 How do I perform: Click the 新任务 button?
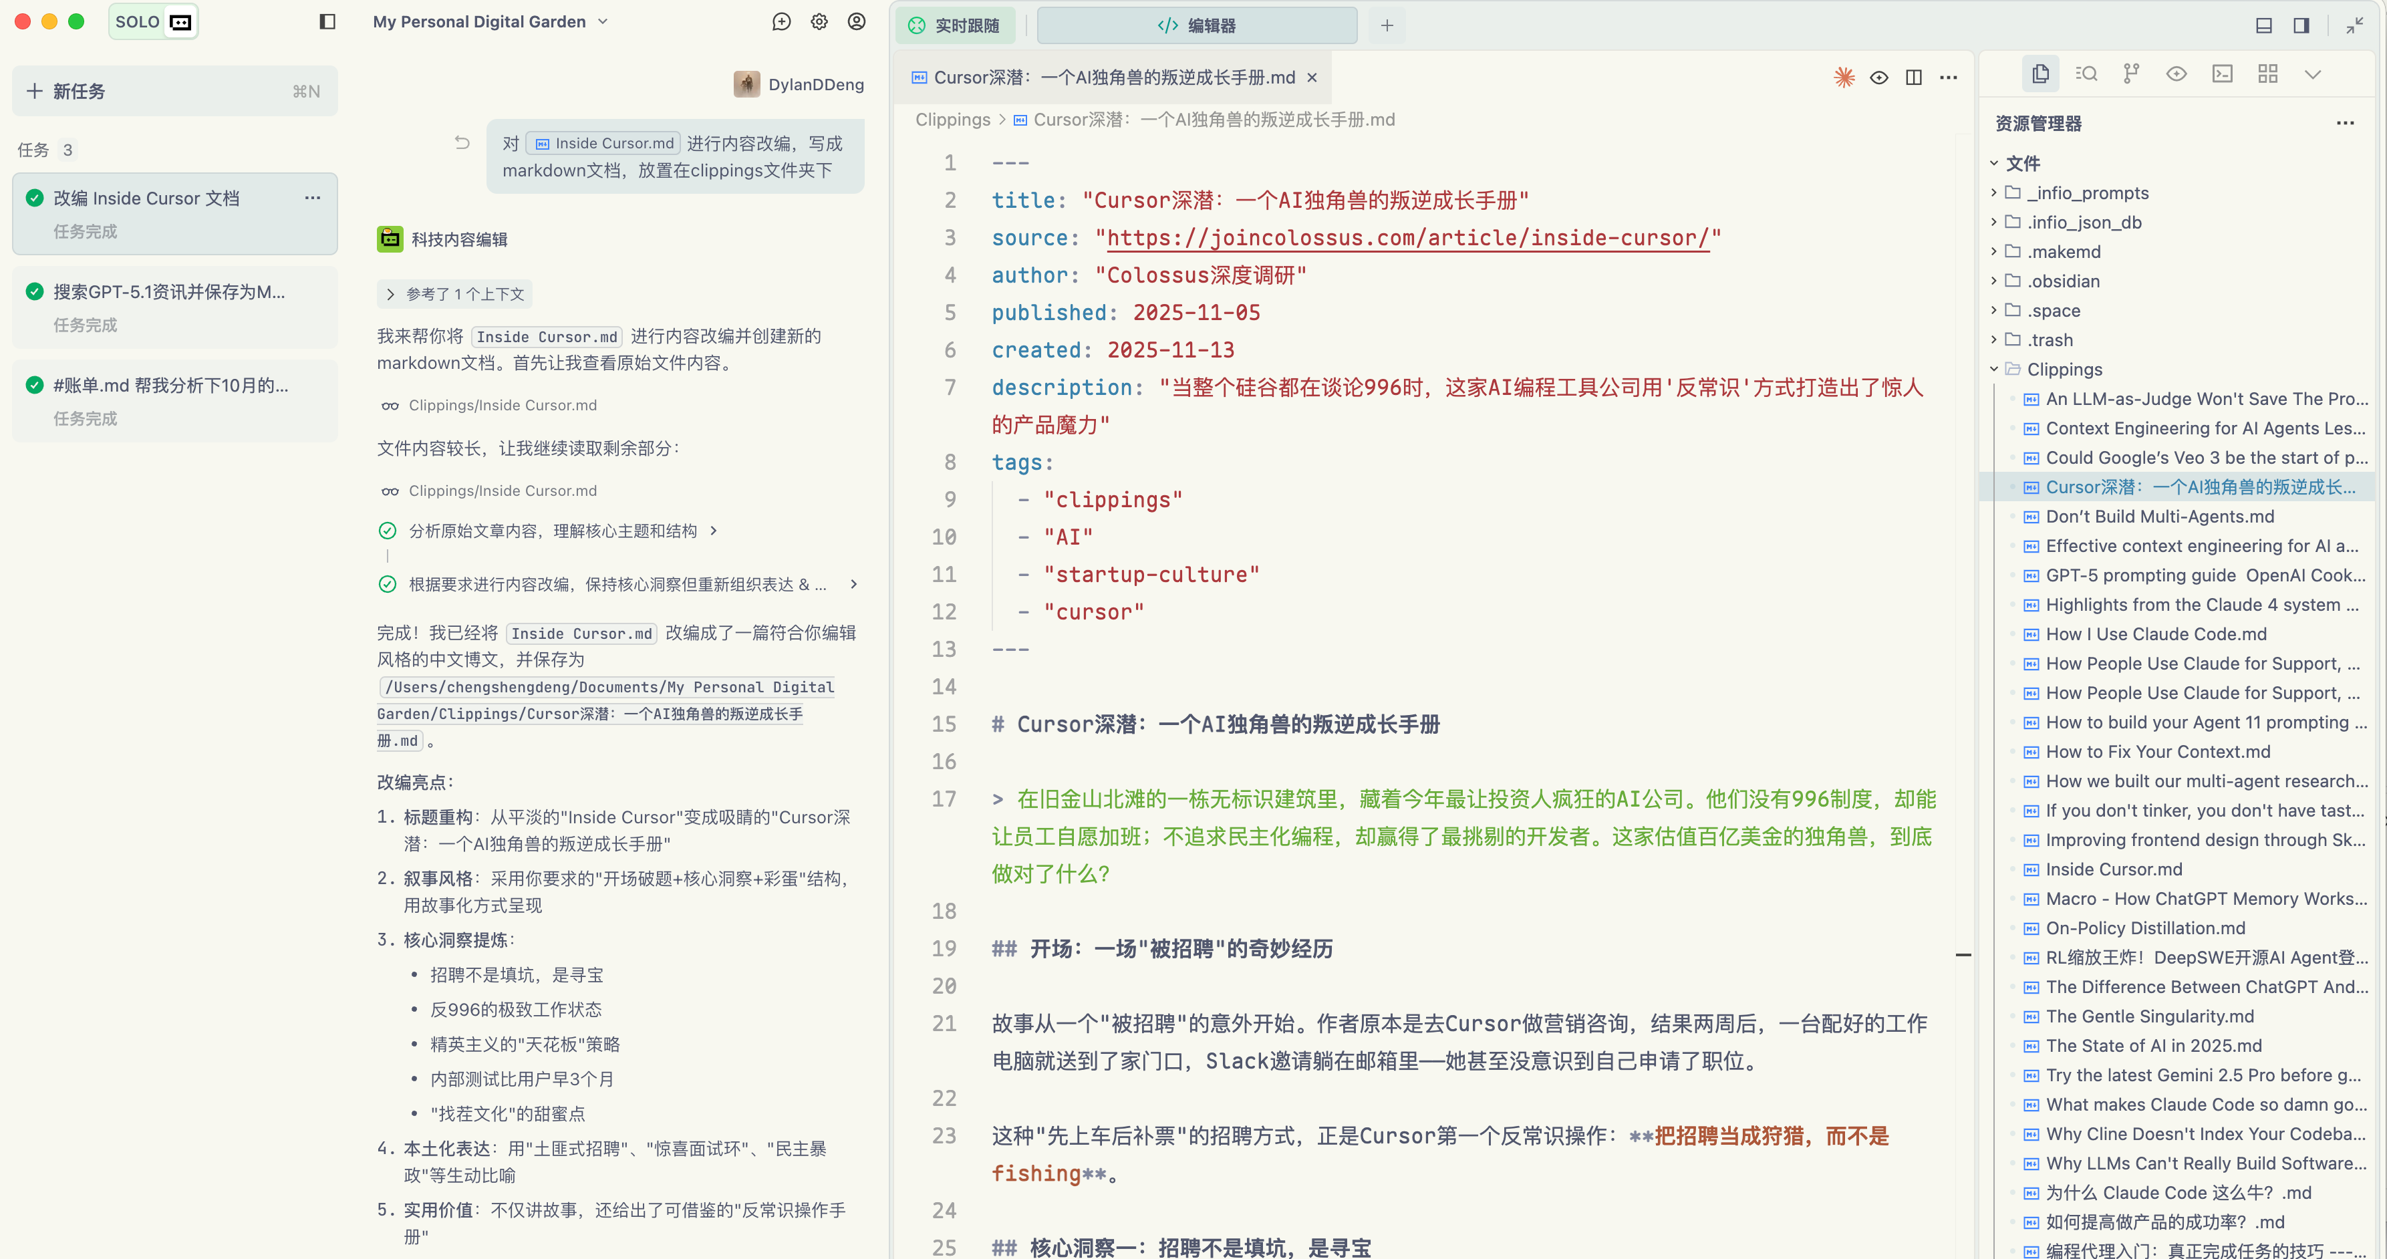pos(174,91)
